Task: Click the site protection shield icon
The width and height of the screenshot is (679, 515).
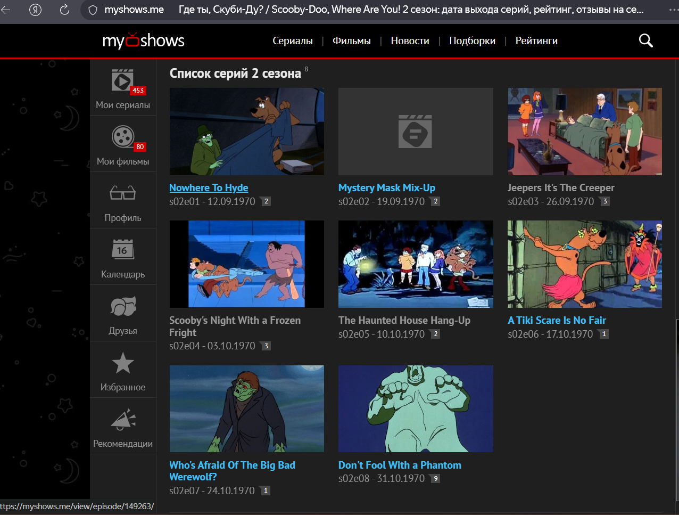Action: [x=93, y=10]
